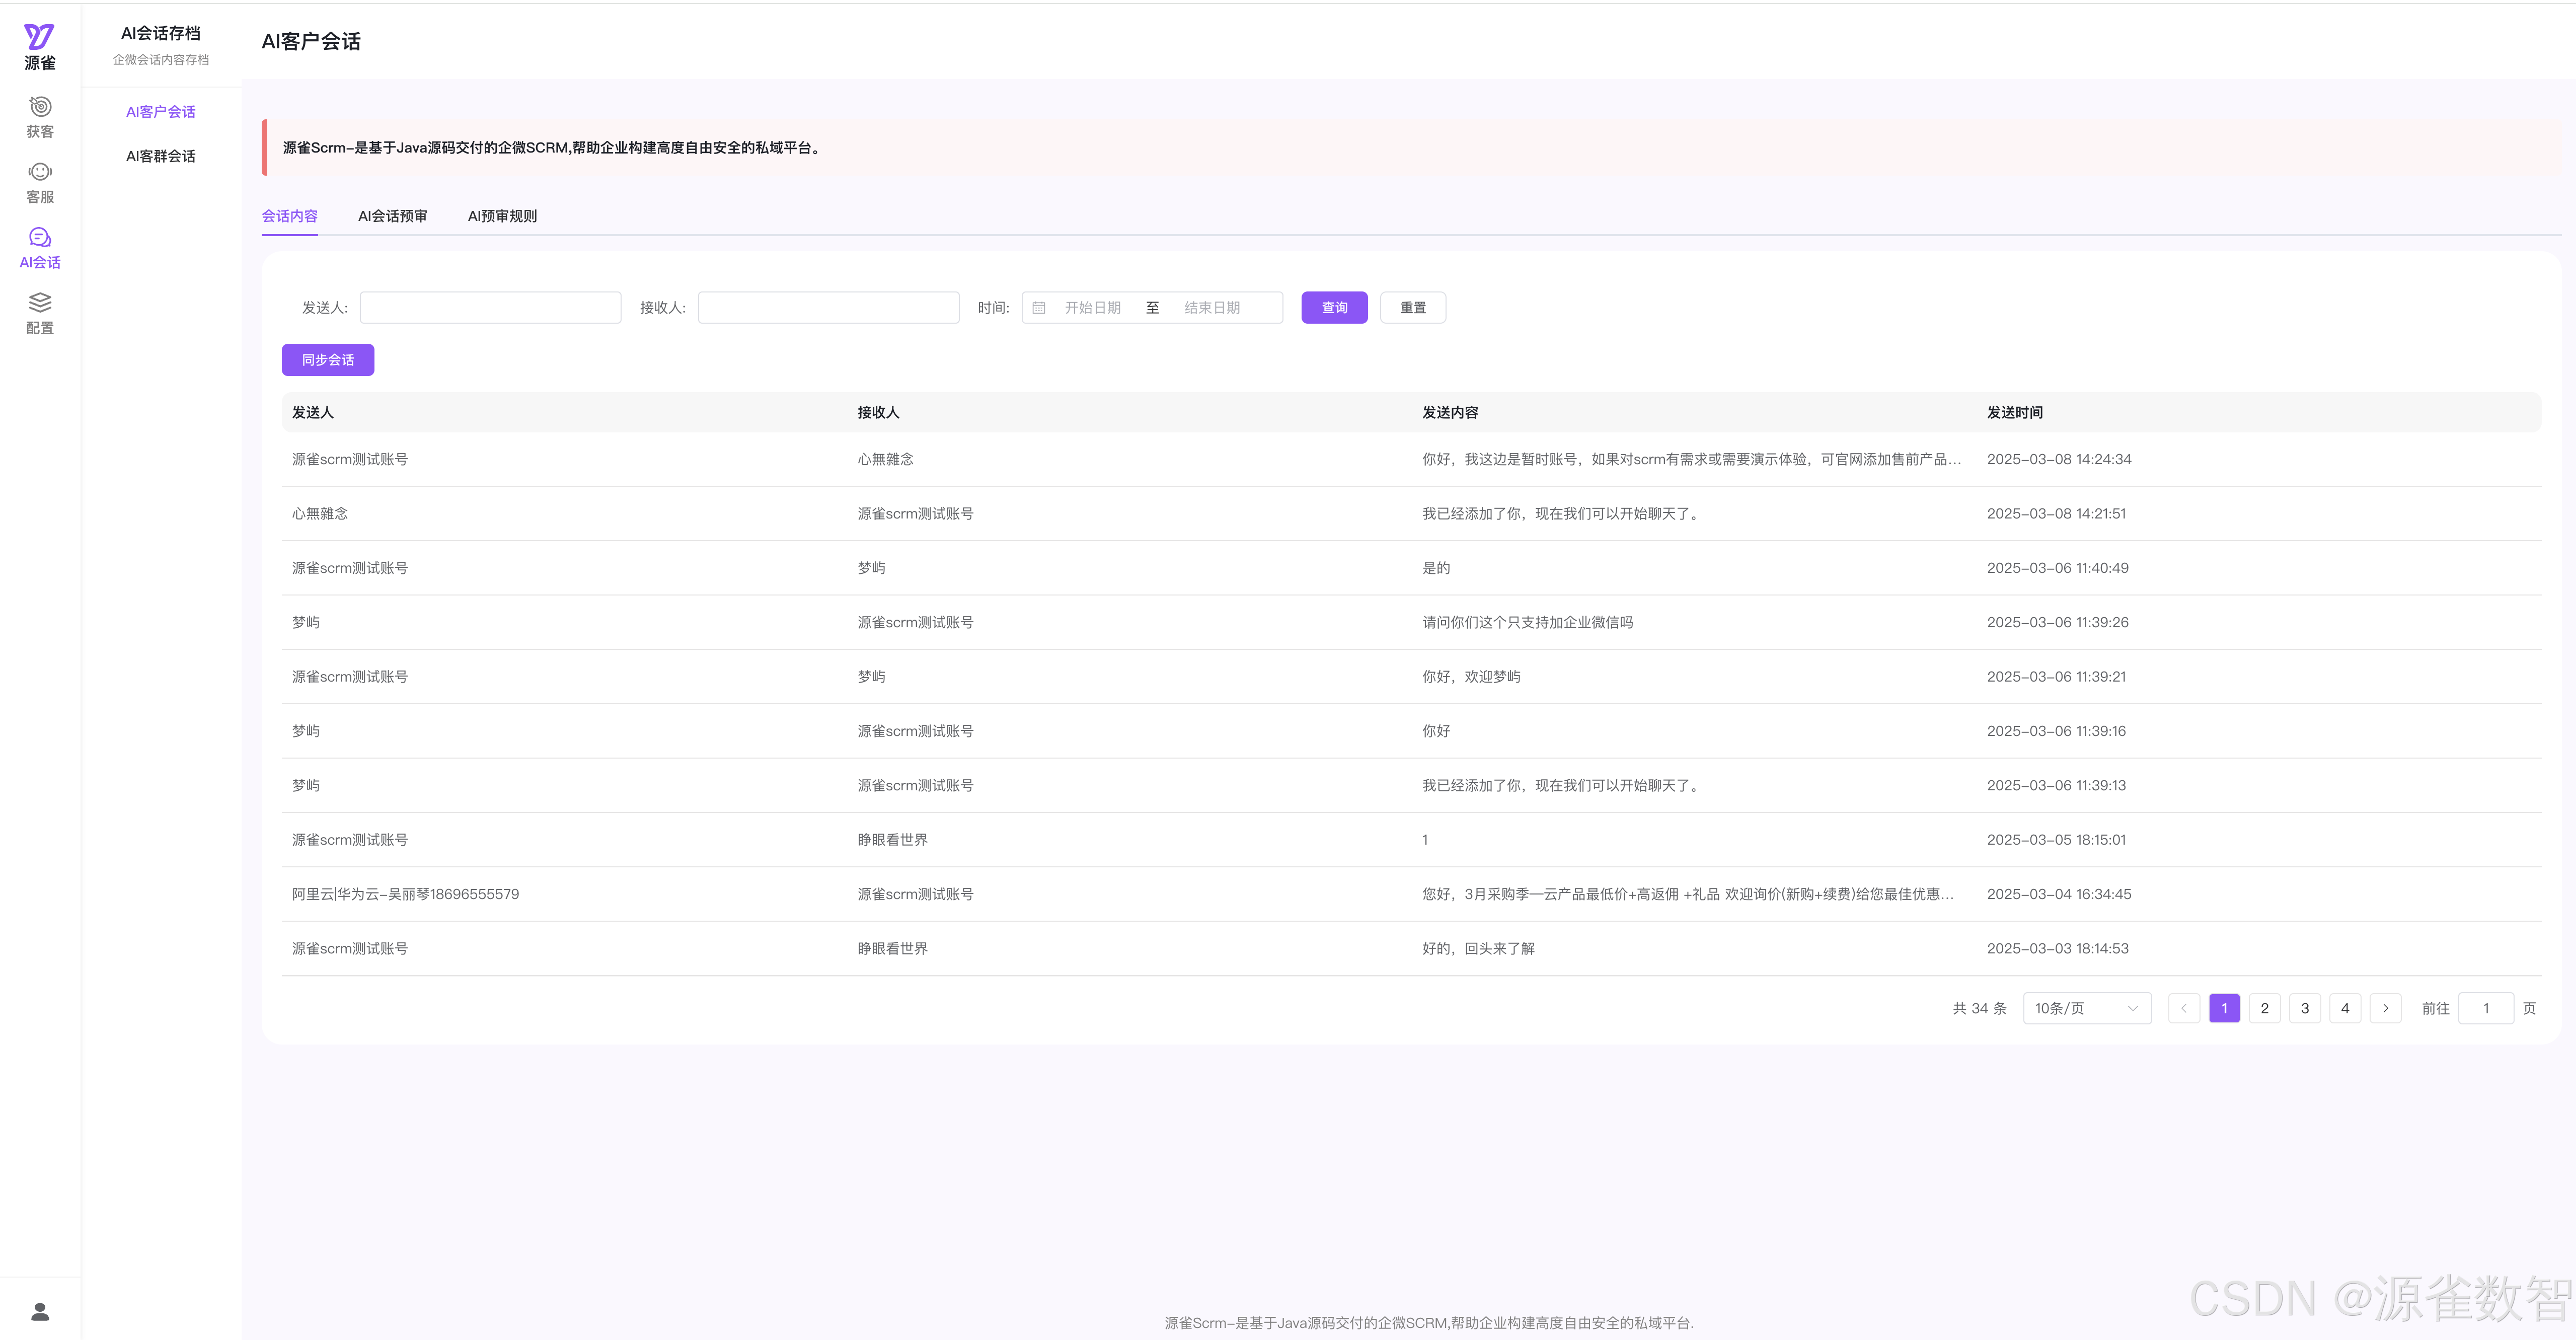Screen dimensions: 2576x1340
Task: Open the 获客 sidebar section
Action: (40, 117)
